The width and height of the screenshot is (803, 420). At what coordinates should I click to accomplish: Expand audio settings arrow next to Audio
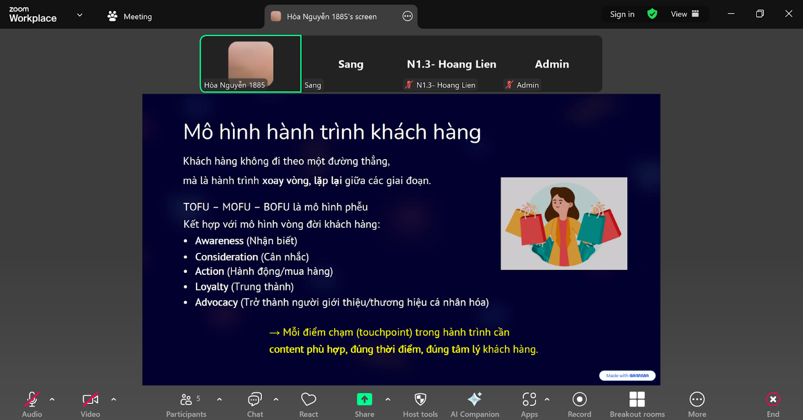click(52, 399)
